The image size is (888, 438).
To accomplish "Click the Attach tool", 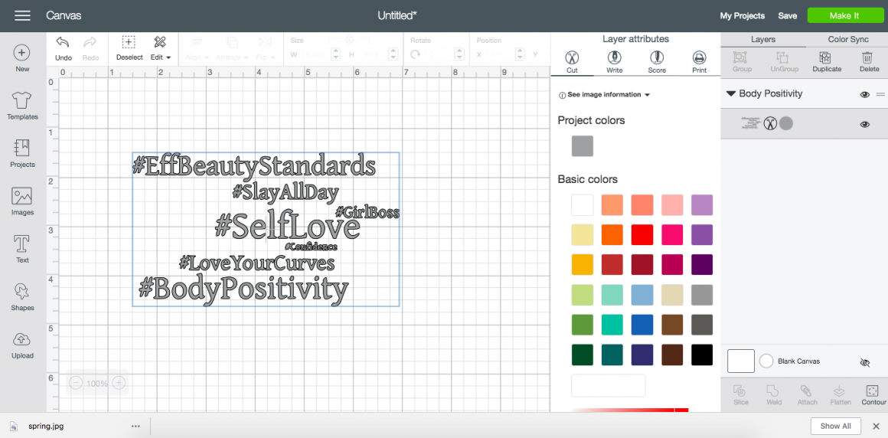I will 807,396.
